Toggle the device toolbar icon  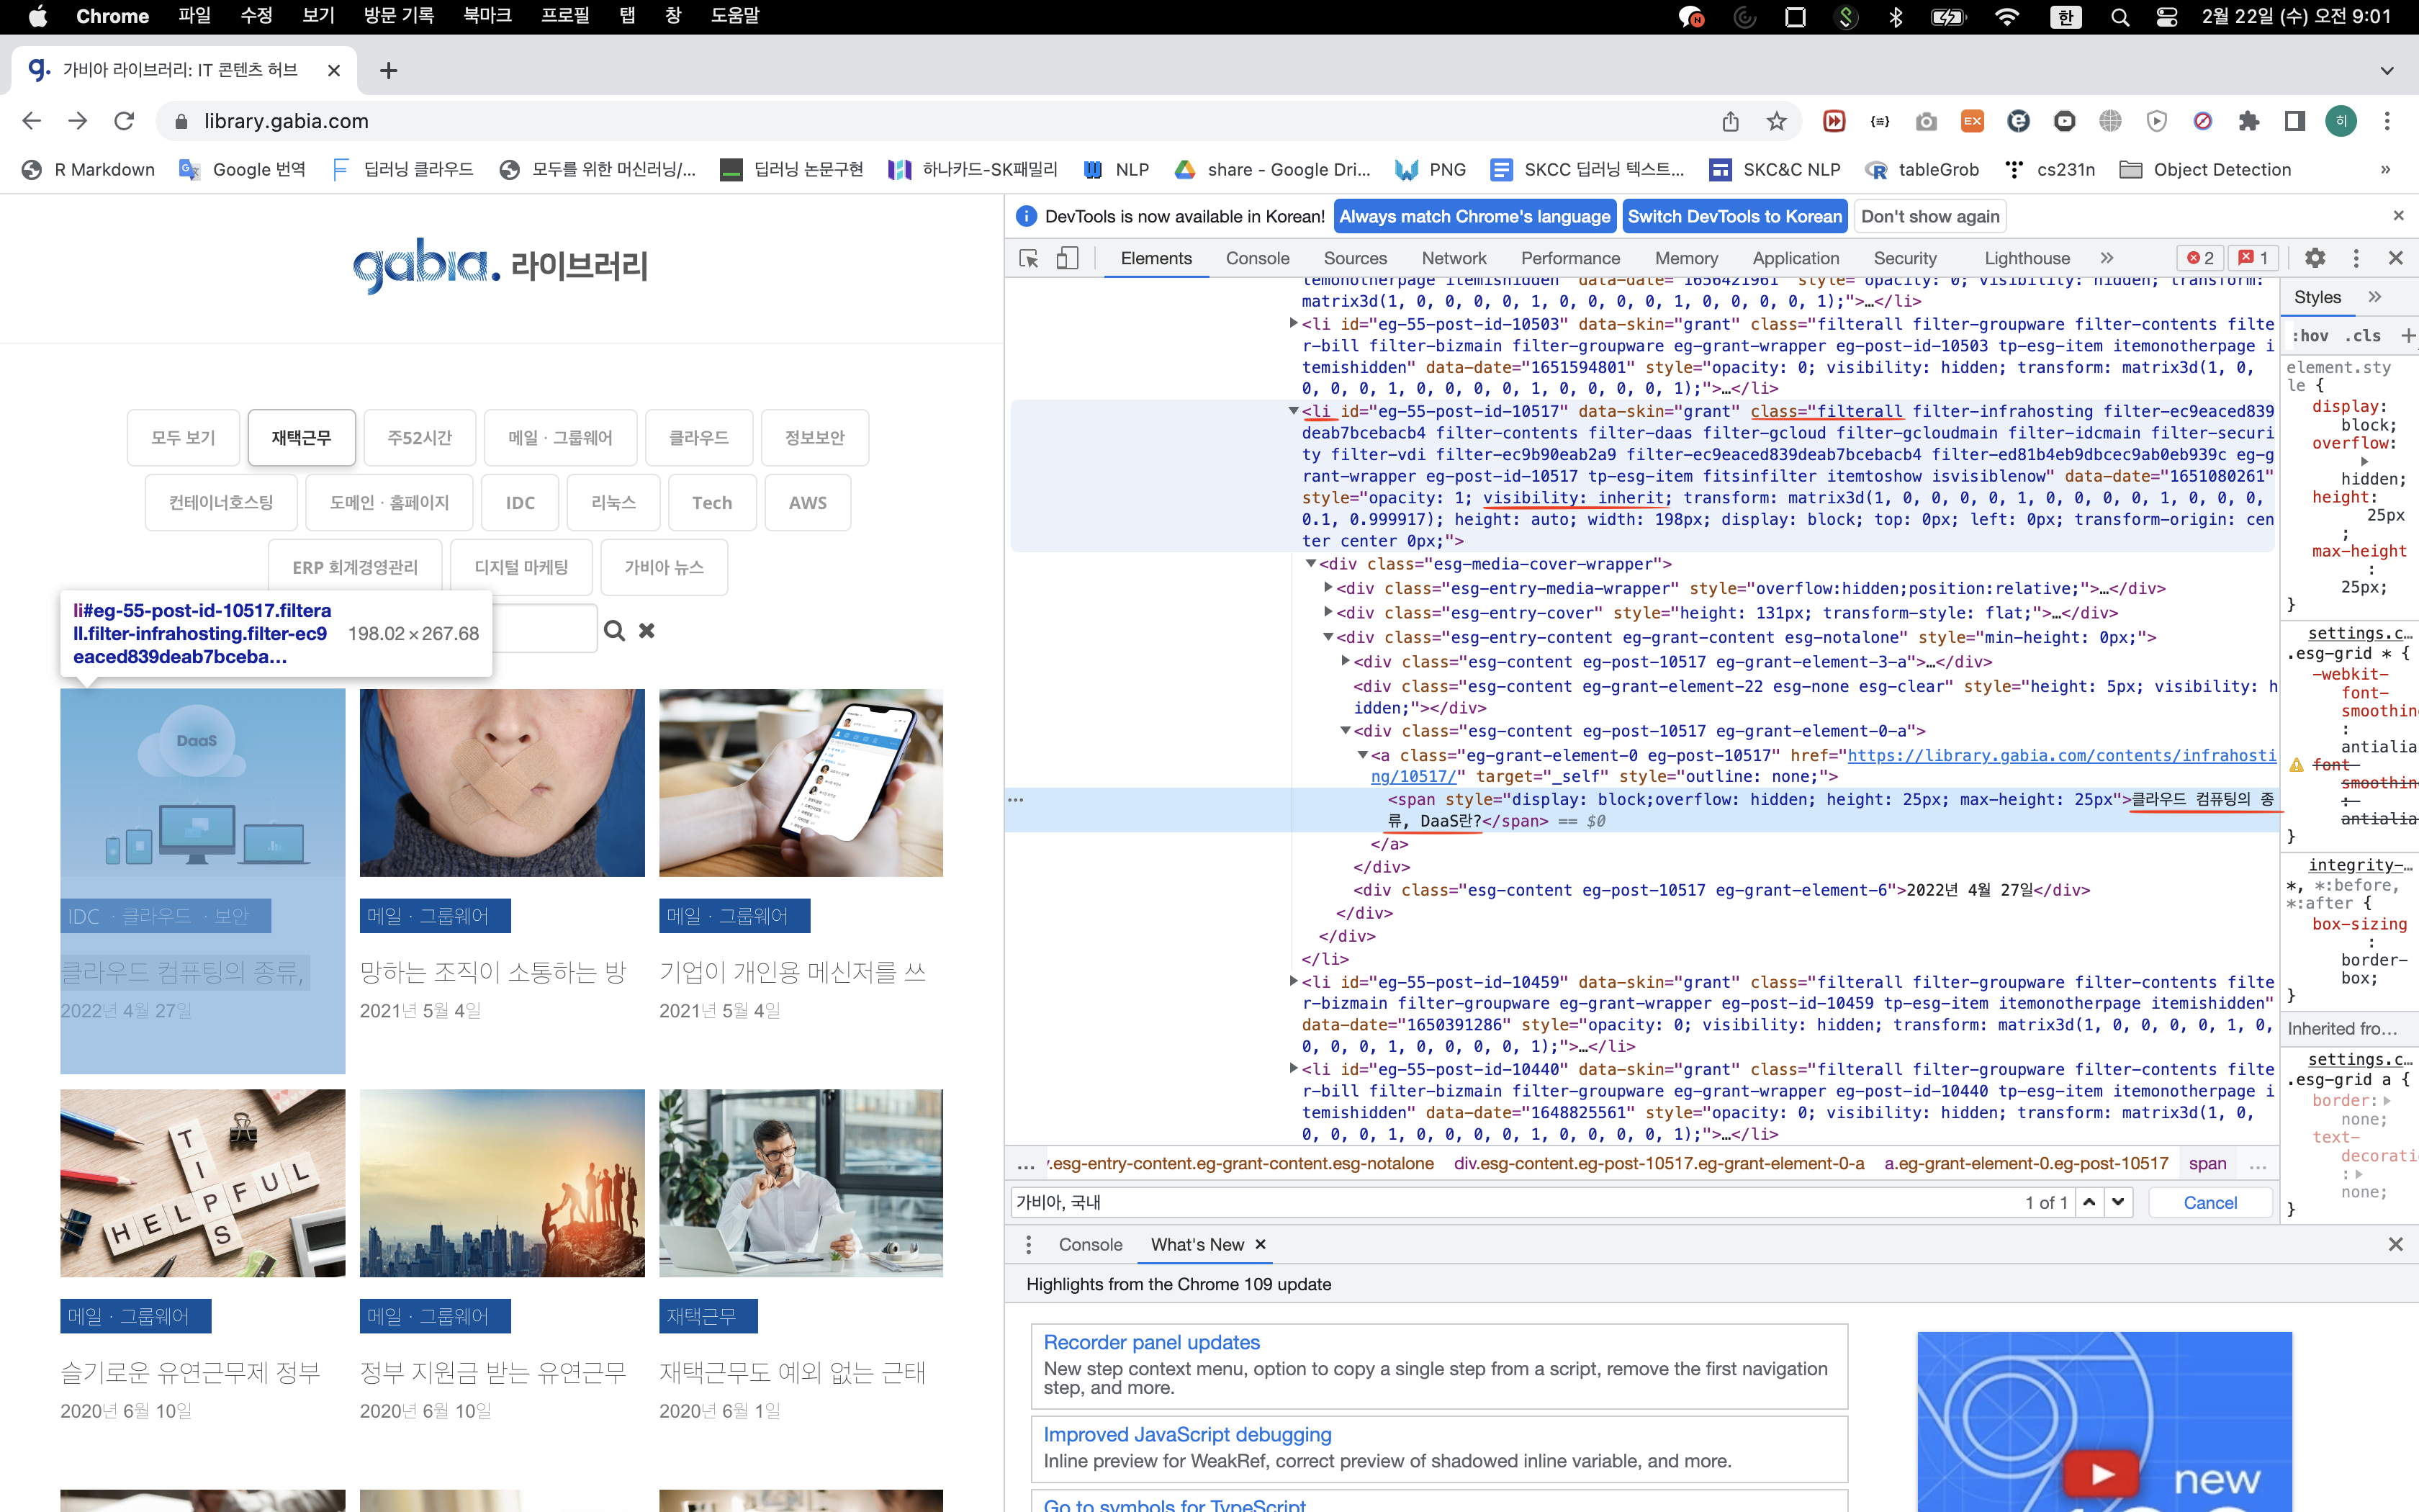[x=1068, y=258]
